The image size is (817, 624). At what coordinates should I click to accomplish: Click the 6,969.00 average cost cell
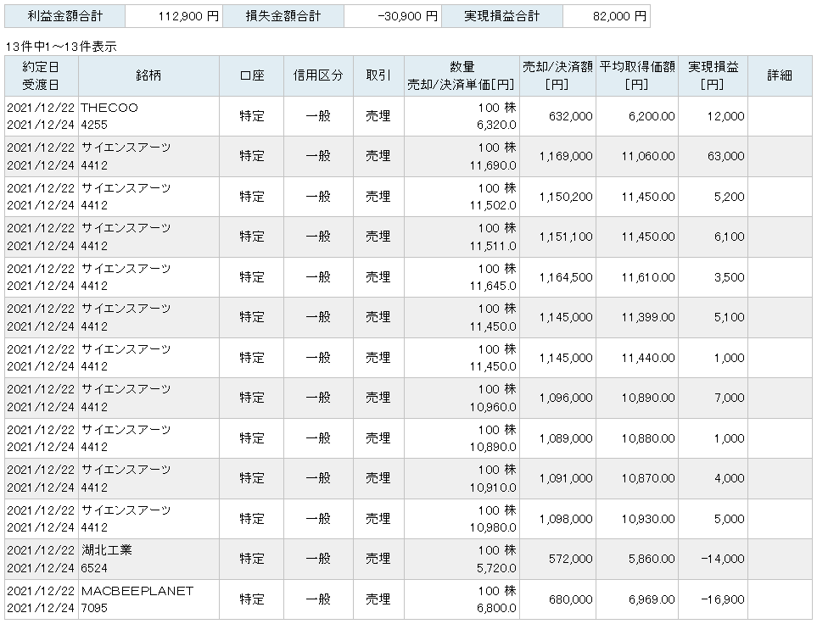pos(637,599)
